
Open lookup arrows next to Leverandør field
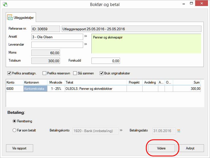(85, 44)
